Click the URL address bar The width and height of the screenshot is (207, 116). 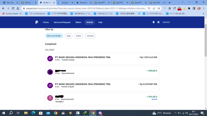(86, 8)
